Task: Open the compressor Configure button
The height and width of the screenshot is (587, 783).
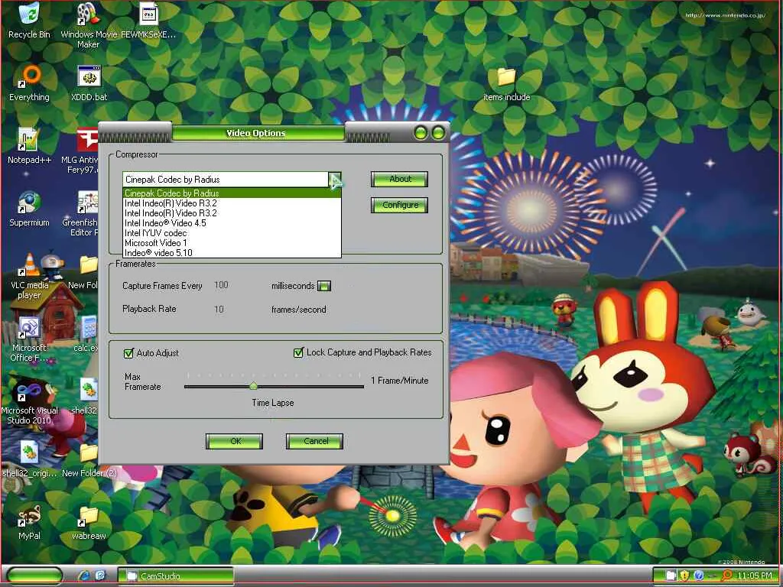Action: coord(399,205)
